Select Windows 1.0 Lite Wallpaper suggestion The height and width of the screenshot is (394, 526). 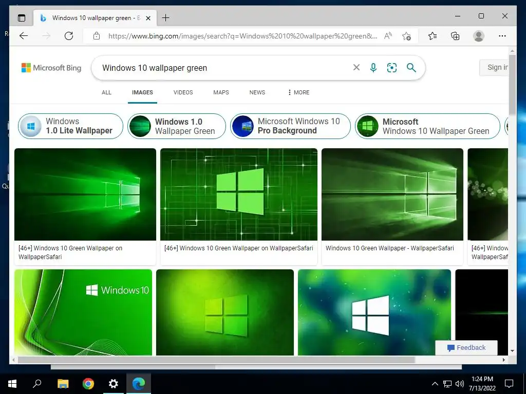[70, 126]
